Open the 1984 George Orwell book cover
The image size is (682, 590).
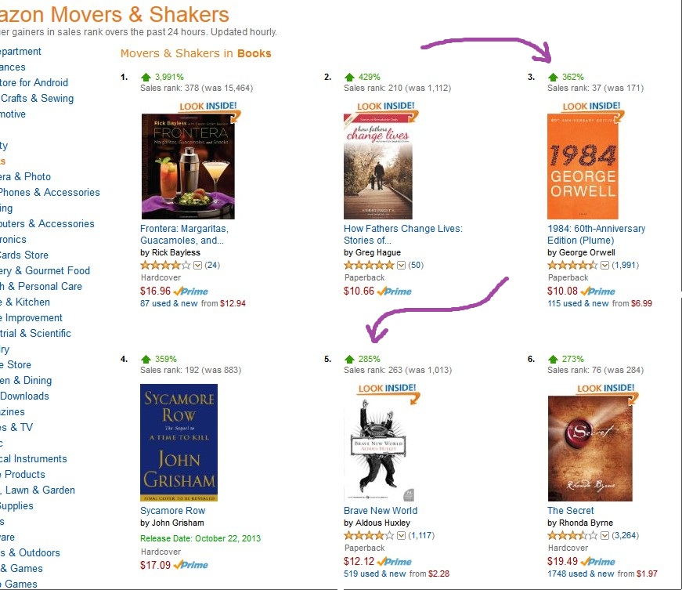click(x=583, y=166)
